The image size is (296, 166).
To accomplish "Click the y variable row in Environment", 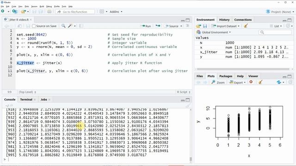I will pyautogui.click(x=244, y=56).
